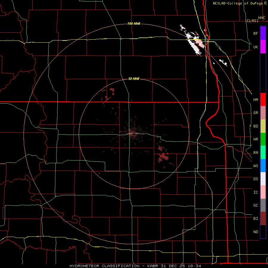Click the 31 DEC 25 date text

tap(173, 266)
